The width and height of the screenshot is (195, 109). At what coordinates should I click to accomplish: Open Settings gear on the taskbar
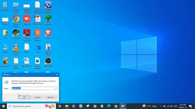pyautogui.click(x=60, y=106)
